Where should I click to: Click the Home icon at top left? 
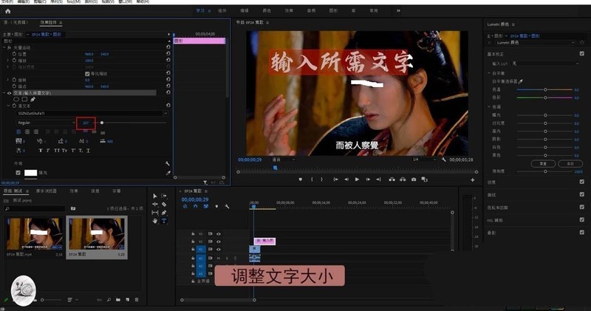7,11
